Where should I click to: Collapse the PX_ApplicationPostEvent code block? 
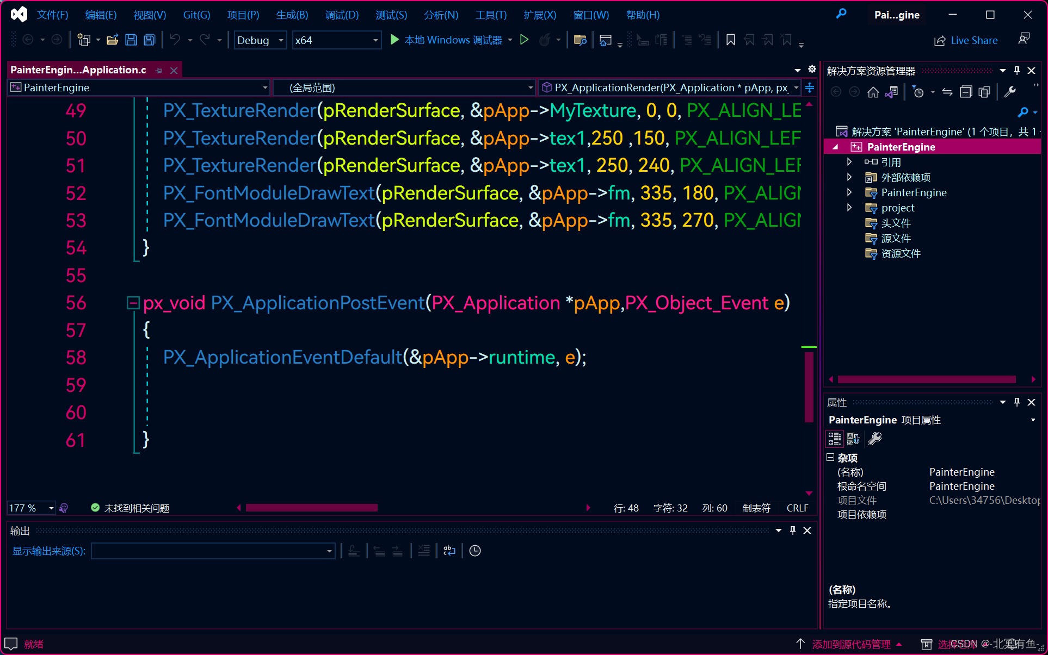[132, 303]
